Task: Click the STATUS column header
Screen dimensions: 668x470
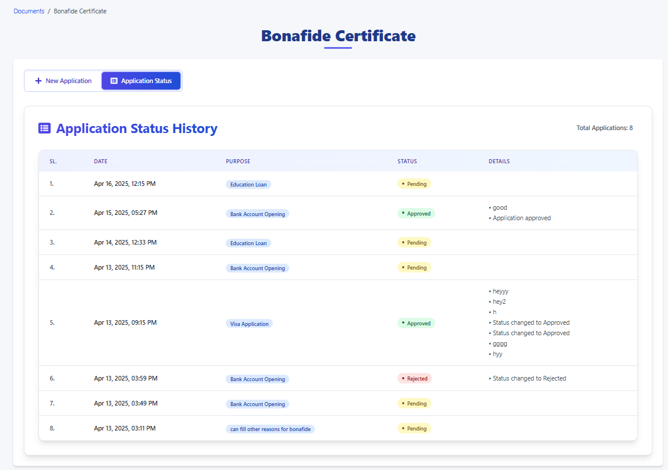Action: tap(407, 161)
